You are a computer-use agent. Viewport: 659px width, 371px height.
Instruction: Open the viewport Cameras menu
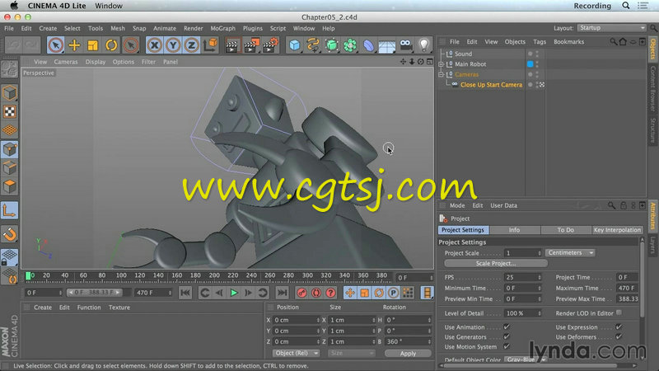[x=66, y=61]
